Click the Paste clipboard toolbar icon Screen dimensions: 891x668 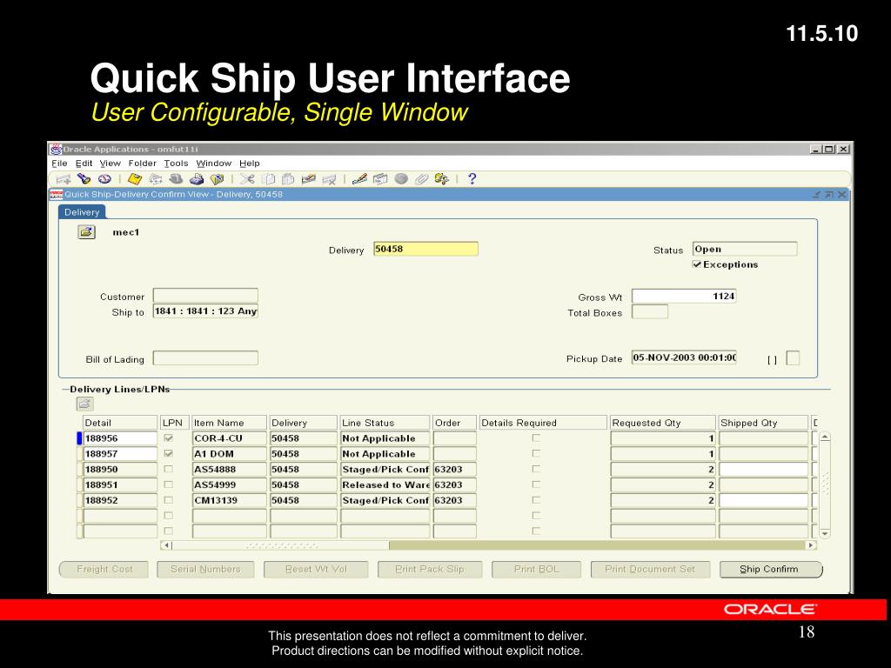288,179
